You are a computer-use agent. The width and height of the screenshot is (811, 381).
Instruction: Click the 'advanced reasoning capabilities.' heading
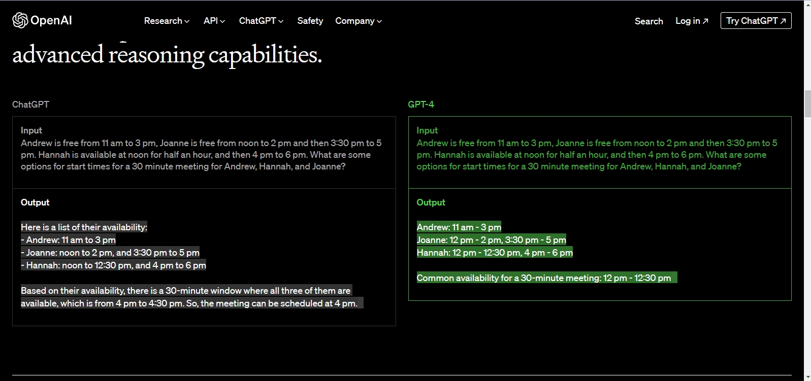pos(167,55)
